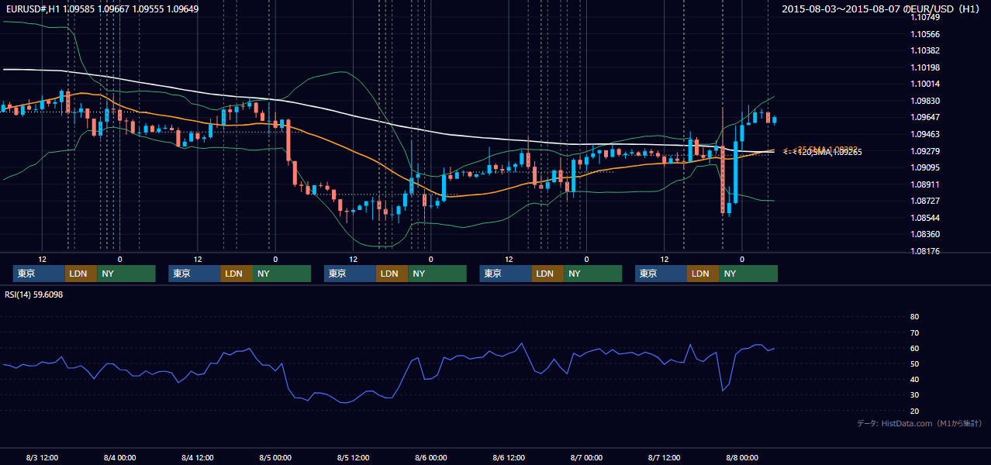Click price axis label 1.09095
This screenshot has width=991, height=465.
[925, 167]
